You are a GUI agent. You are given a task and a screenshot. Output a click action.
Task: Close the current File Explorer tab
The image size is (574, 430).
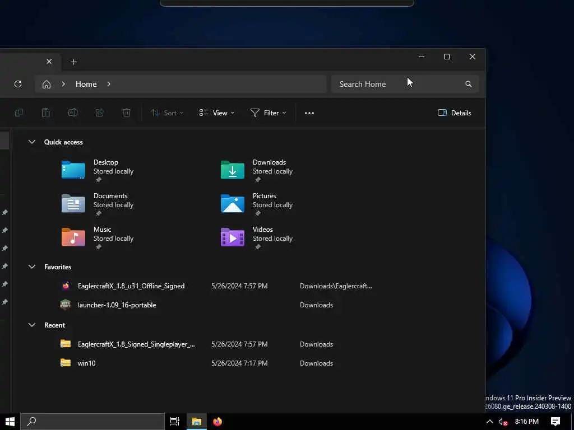click(x=49, y=62)
